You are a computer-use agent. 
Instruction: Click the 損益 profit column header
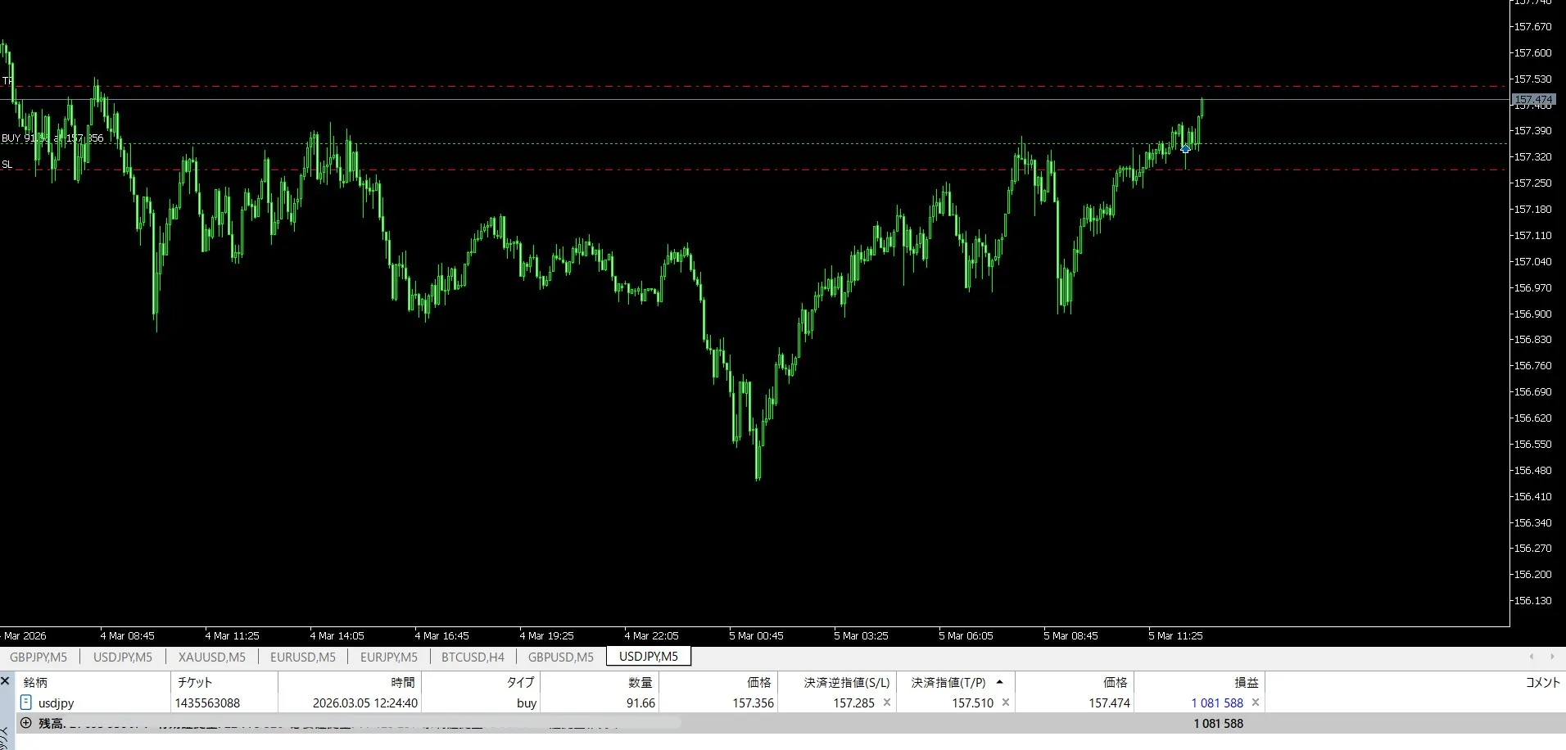(1246, 682)
